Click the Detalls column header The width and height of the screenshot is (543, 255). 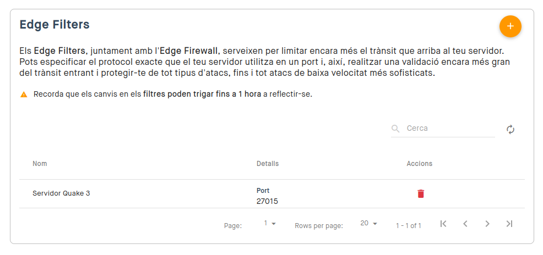coord(267,163)
